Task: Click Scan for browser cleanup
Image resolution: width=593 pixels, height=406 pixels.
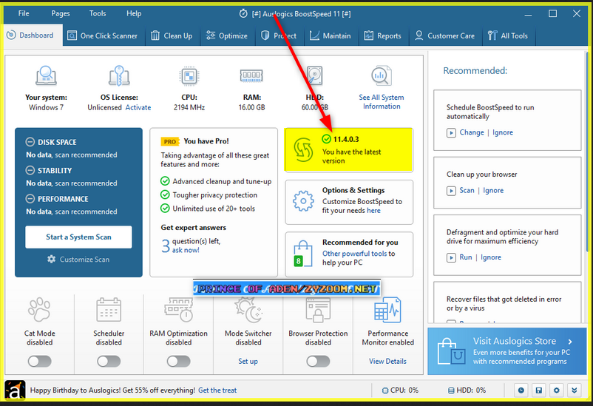Action: click(x=467, y=190)
